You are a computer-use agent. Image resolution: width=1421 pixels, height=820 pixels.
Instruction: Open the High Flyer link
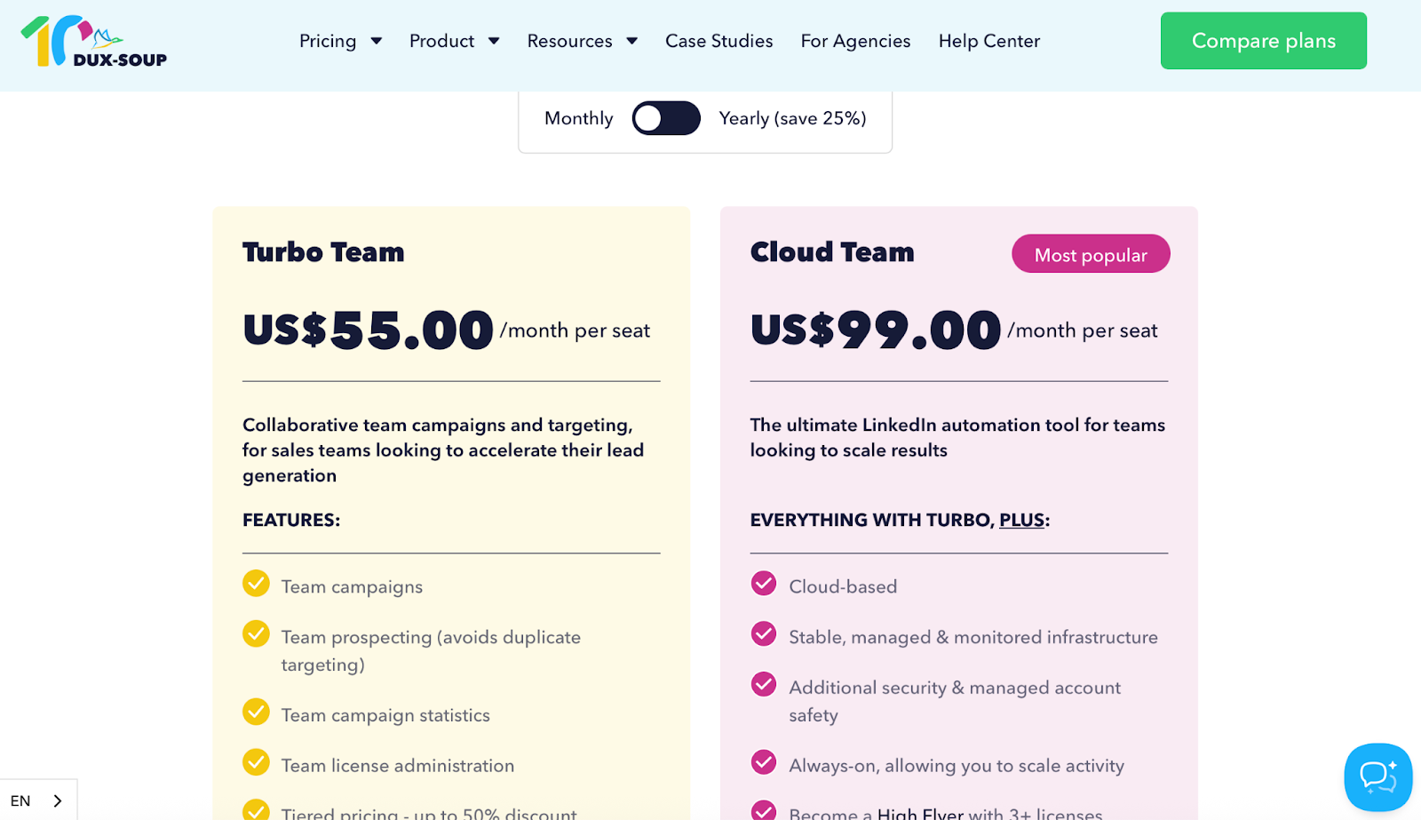(920, 813)
